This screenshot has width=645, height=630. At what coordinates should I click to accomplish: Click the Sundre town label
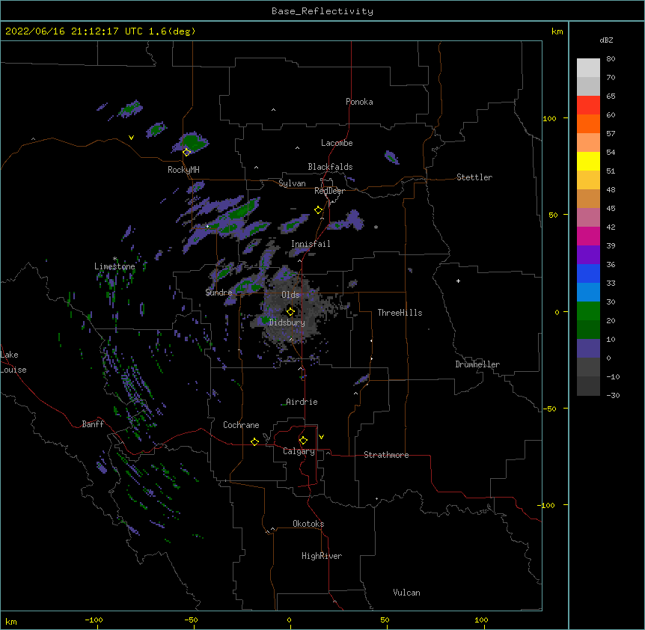(x=218, y=293)
